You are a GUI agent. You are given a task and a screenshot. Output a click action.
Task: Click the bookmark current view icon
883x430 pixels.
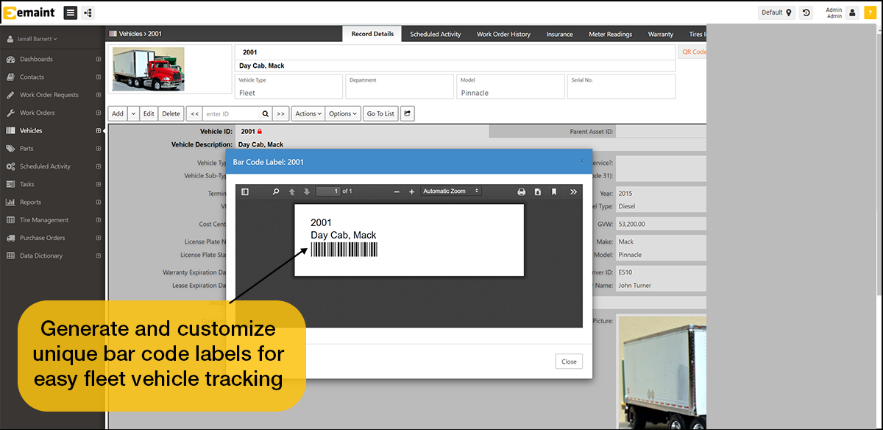pyautogui.click(x=554, y=191)
